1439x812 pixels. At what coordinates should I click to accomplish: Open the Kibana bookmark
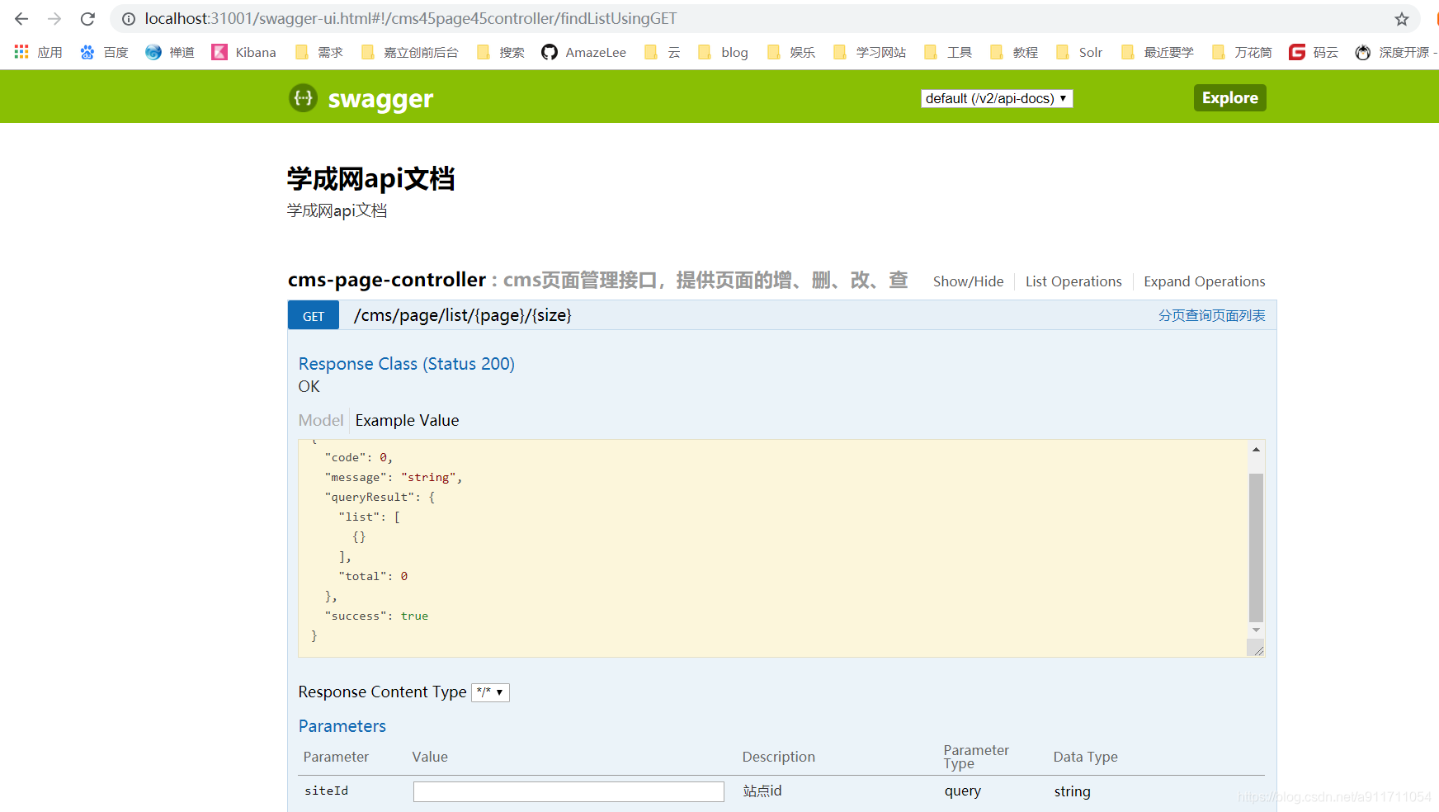coord(244,52)
